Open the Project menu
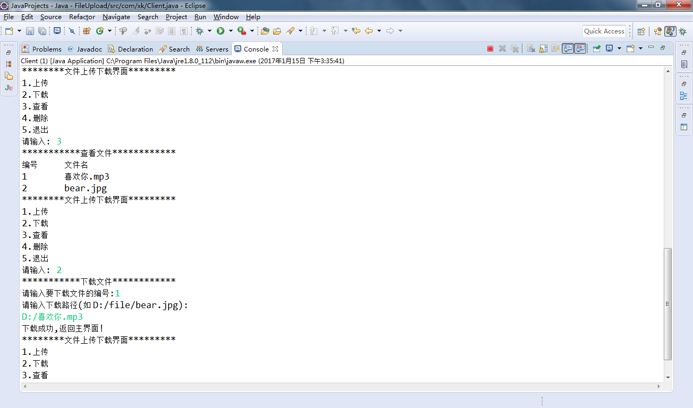The width and height of the screenshot is (693, 408). point(176,17)
